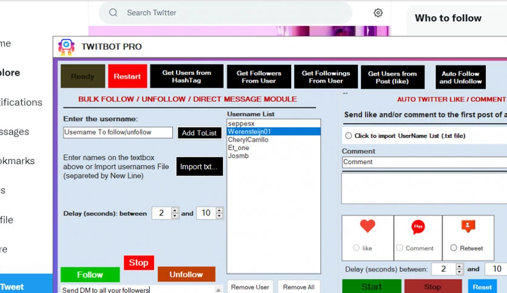507x293 pixels.
Task: Open Twitter search settings gear icon
Action: coord(378,13)
